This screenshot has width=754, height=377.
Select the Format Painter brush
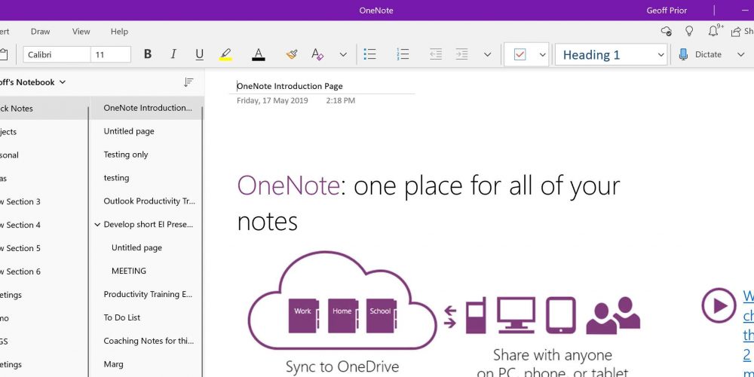point(291,54)
